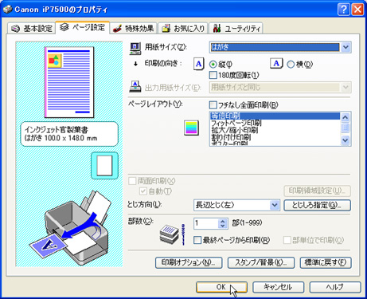Click the paper size computer icon
Screen dimensions: 367x299
tap(135, 49)
